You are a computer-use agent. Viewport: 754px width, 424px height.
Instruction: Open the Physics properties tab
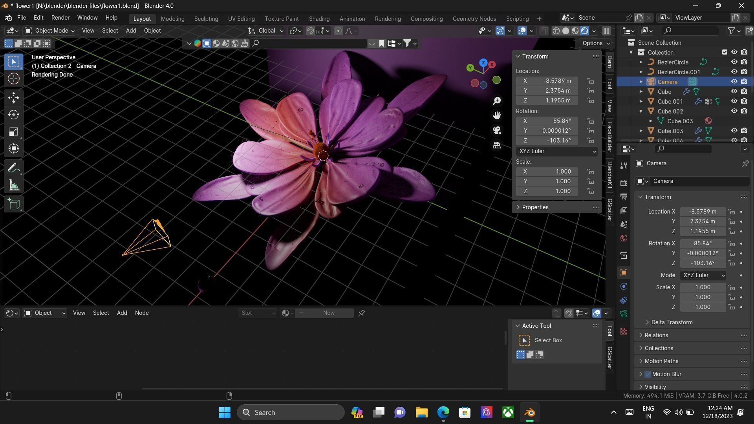(x=624, y=287)
